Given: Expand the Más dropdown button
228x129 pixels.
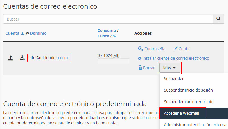Looking at the screenshot, I should tap(170, 68).
